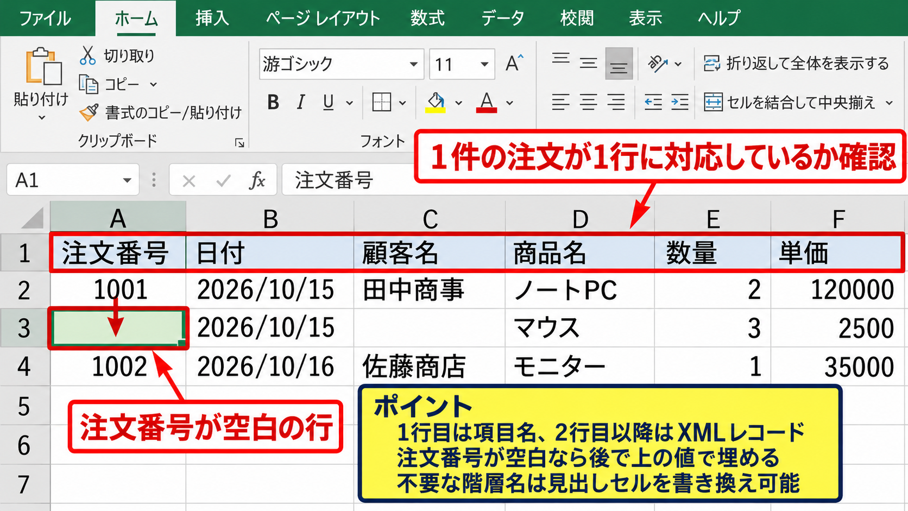
Task: Open the ファイル tab
Action: [x=45, y=18]
